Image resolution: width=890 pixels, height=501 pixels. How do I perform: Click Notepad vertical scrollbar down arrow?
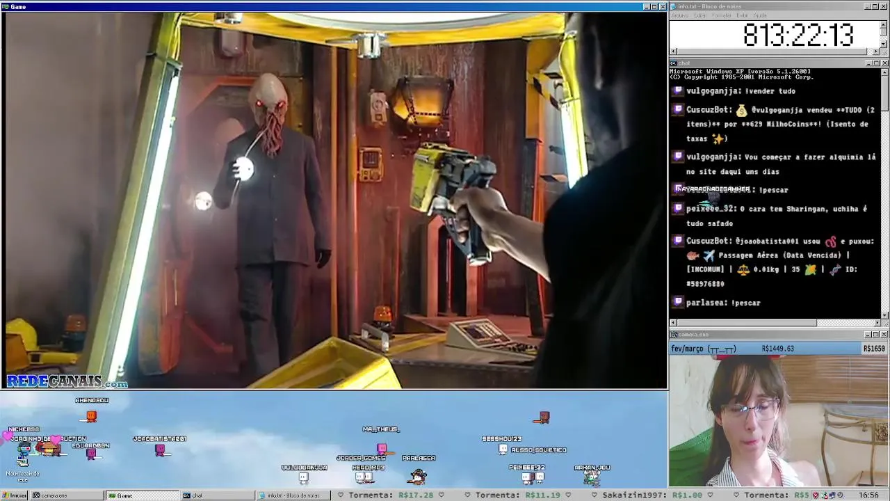tap(884, 44)
